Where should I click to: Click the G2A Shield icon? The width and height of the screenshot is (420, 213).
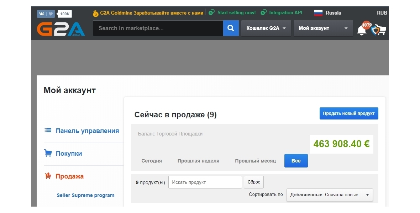click(375, 30)
